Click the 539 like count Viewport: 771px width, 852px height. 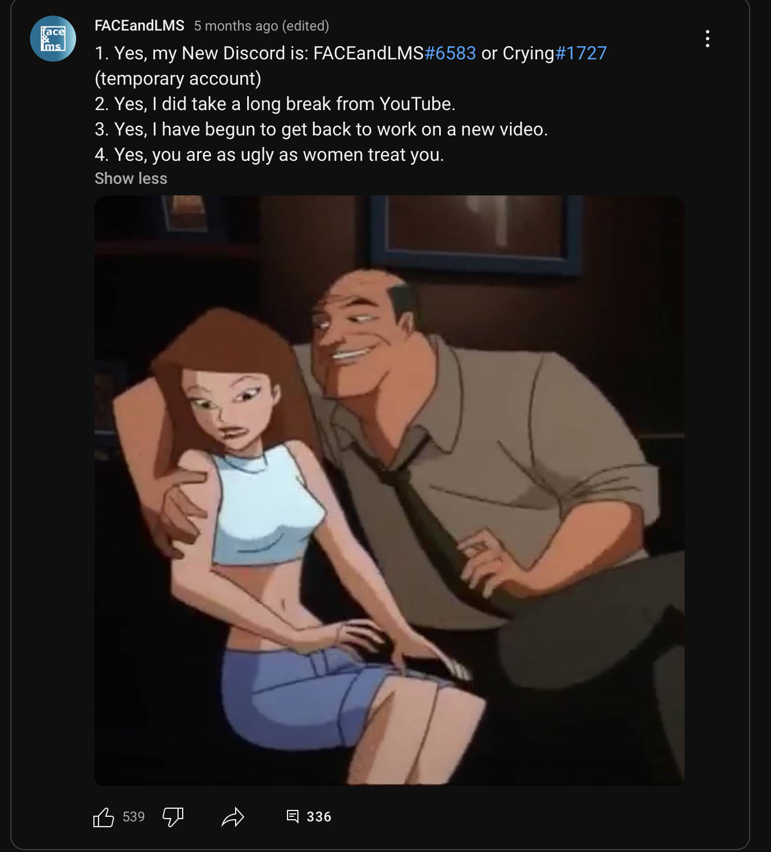coord(134,817)
